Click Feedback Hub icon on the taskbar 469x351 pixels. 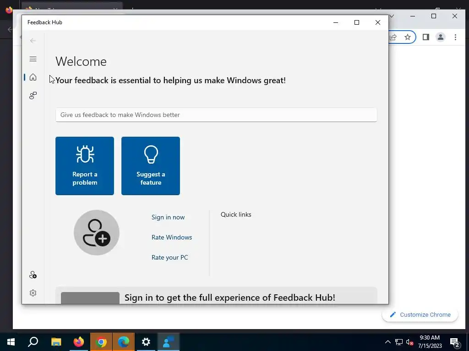pos(169,342)
